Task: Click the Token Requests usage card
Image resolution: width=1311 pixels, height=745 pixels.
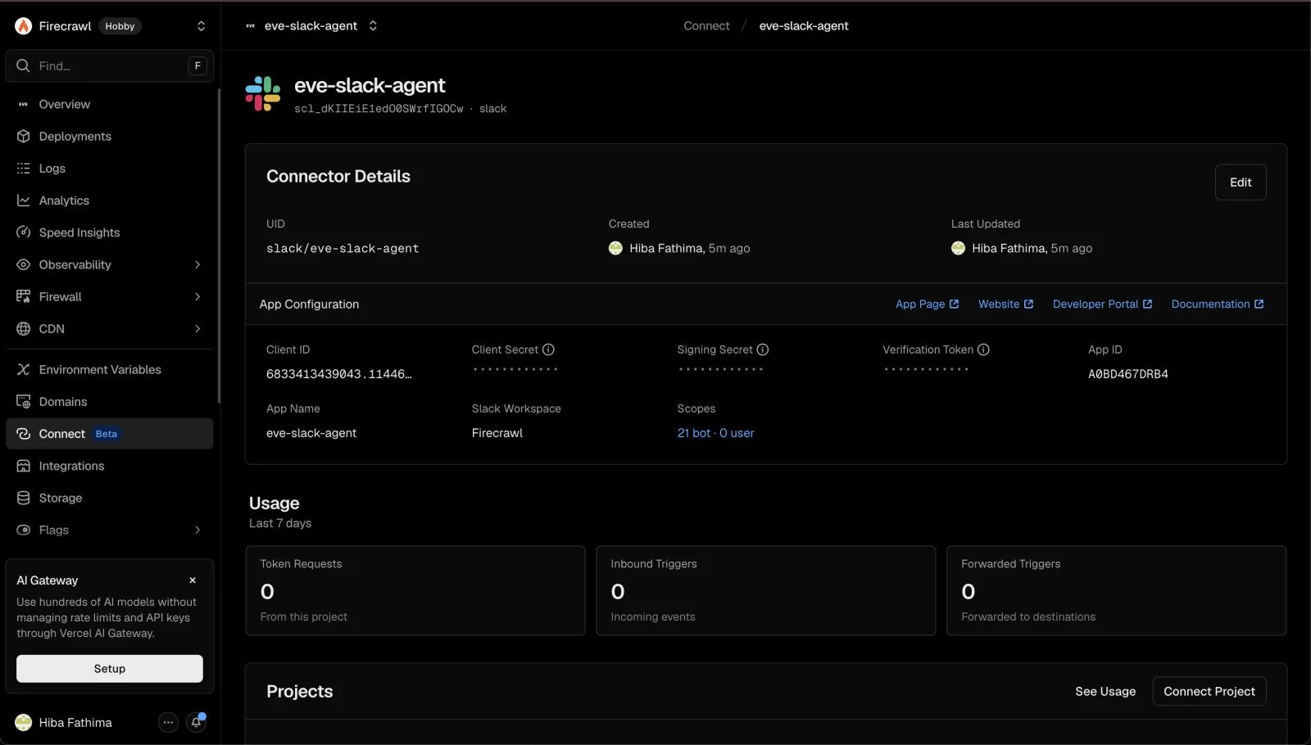Action: tap(415, 591)
